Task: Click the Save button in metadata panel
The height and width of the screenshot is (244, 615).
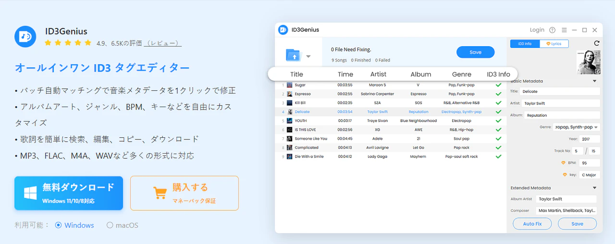Action: click(x=578, y=224)
